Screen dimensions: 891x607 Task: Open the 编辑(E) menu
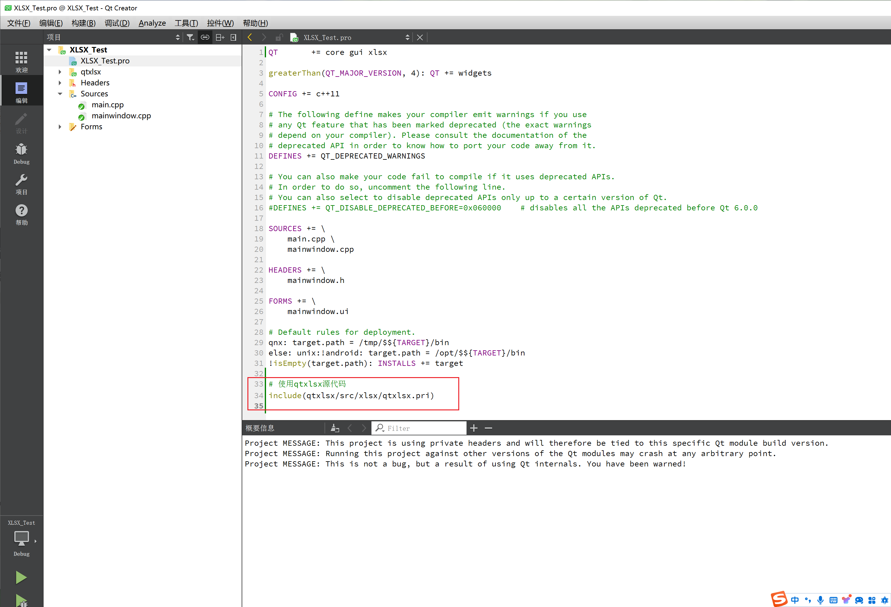(51, 23)
